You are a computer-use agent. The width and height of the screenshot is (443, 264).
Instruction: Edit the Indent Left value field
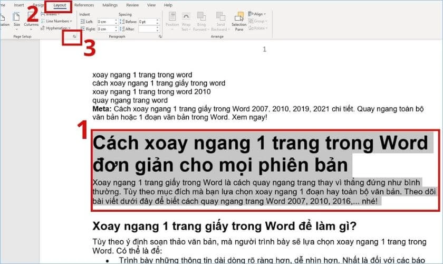pyautogui.click(x=105, y=22)
